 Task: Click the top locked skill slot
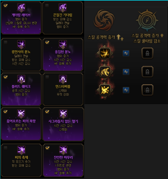147,53
